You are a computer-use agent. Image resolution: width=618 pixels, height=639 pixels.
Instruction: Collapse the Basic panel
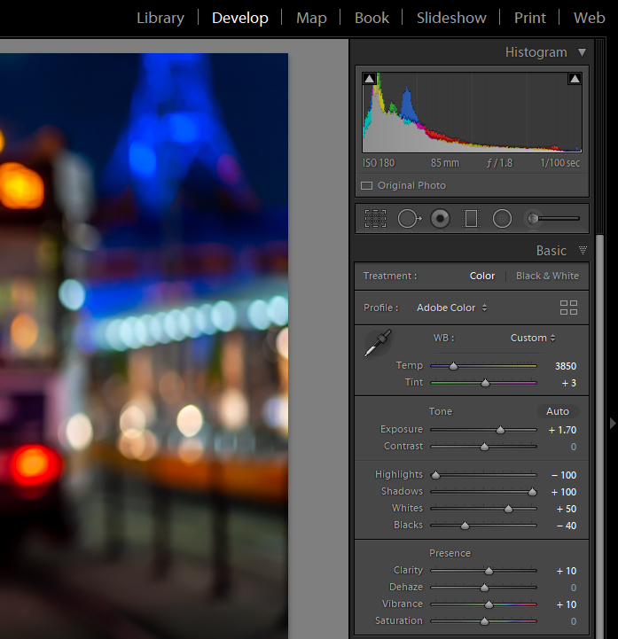583,250
